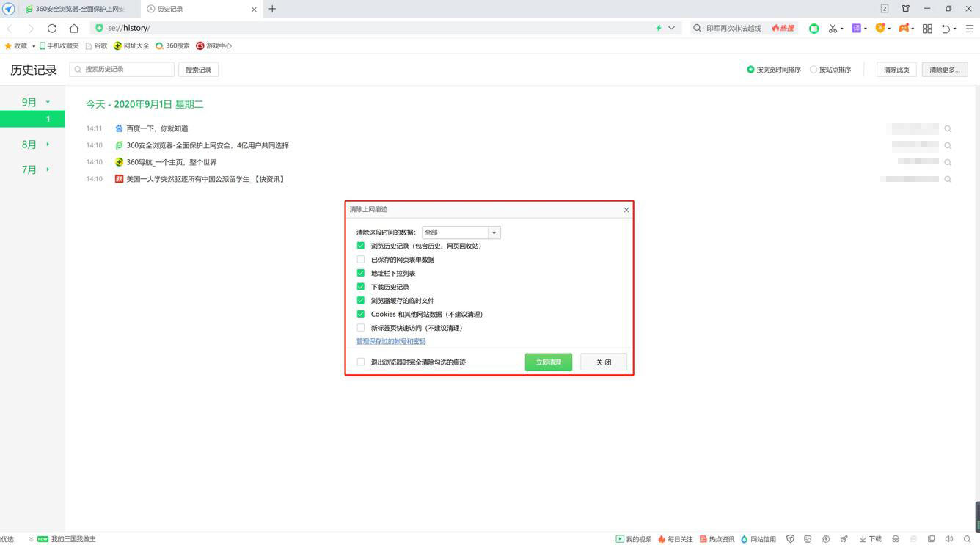Image resolution: width=980 pixels, height=545 pixels.
Task: Click the 热搜 hot search flame icon
Action: click(x=783, y=28)
